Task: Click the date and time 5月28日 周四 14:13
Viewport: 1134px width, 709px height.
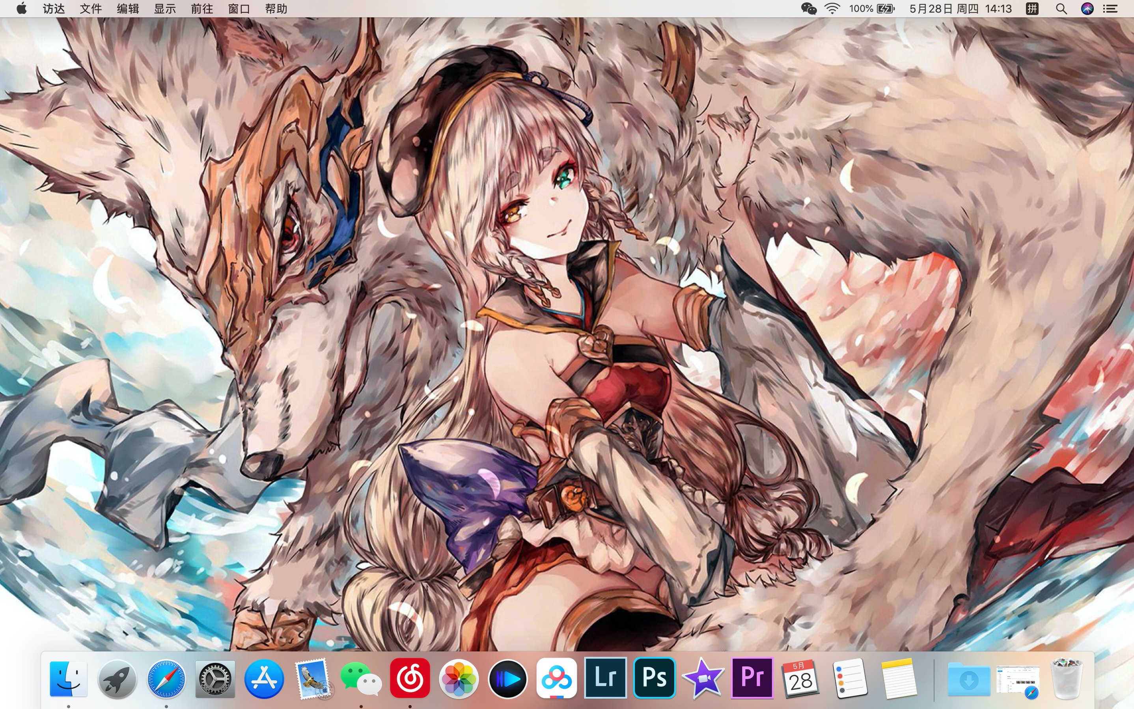Action: (961, 8)
